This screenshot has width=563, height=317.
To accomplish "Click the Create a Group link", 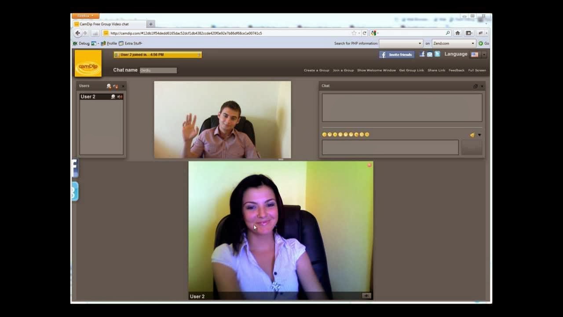I will coord(316,70).
